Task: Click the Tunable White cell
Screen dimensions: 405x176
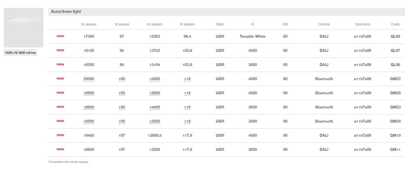Action: pos(252,36)
